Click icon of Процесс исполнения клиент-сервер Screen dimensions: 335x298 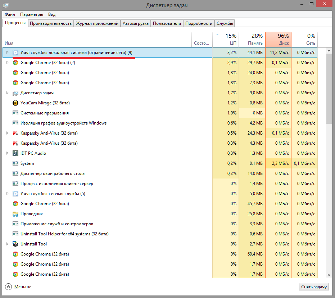[x=15, y=184]
